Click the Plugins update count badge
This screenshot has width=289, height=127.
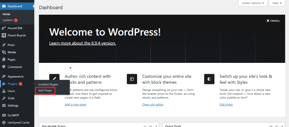click(x=21, y=84)
